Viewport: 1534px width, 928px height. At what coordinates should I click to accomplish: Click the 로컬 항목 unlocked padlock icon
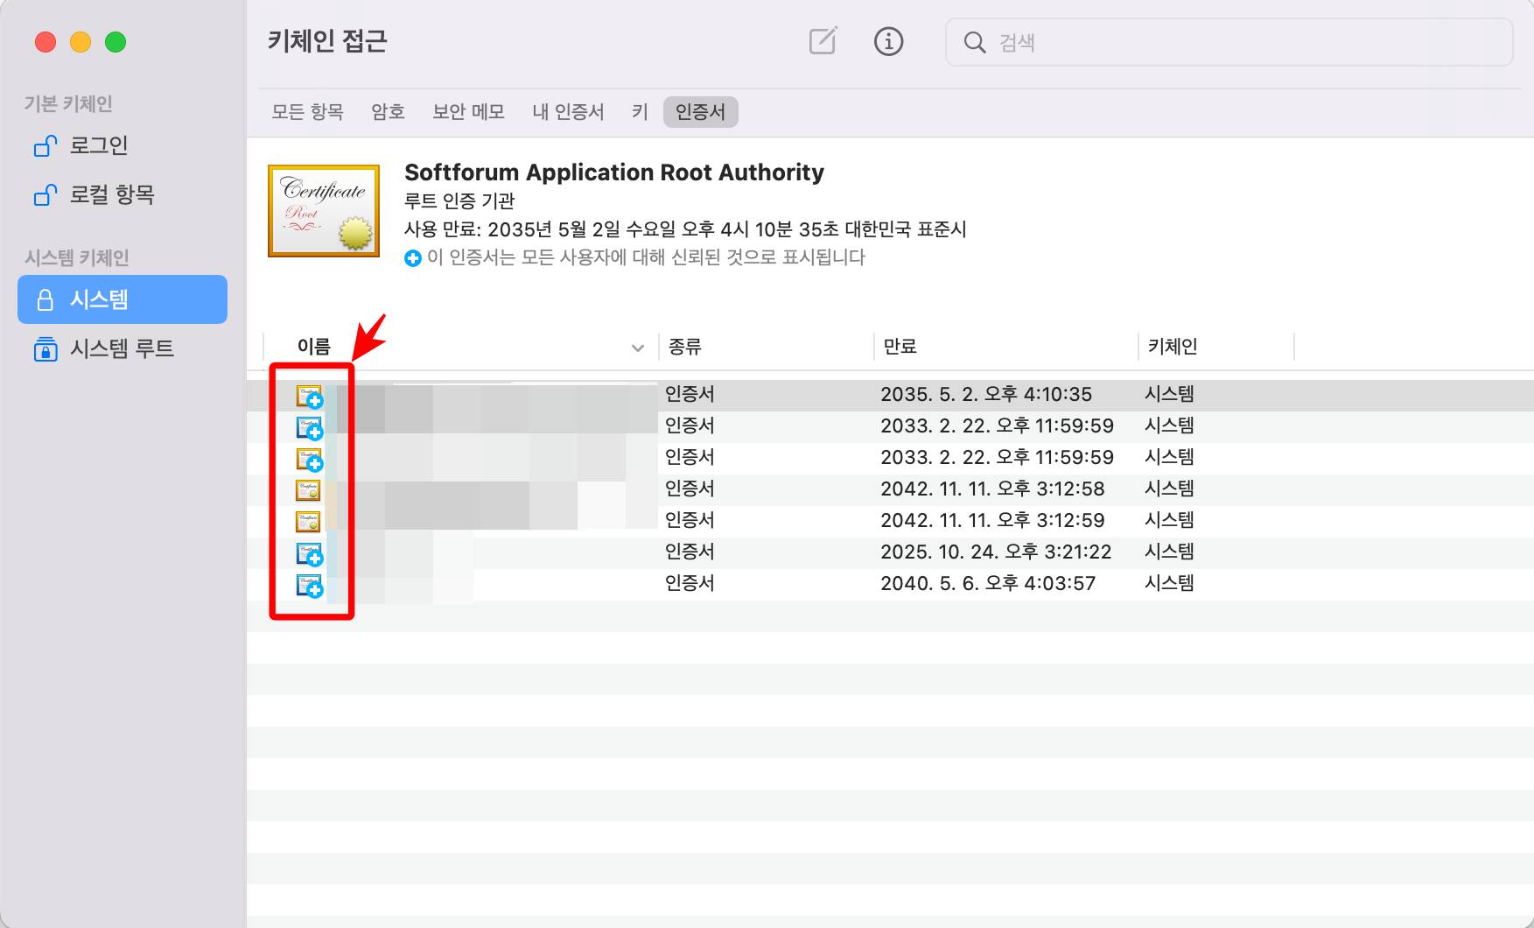click(x=46, y=194)
